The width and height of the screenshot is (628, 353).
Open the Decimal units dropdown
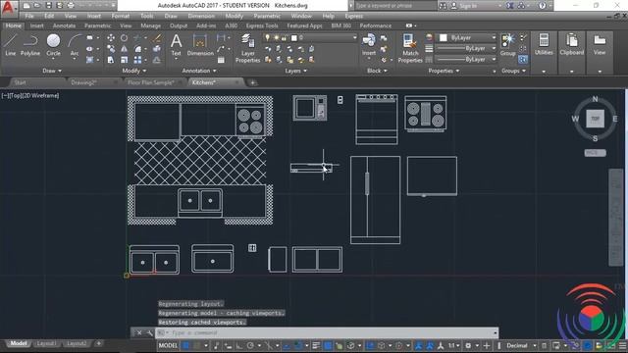(x=521, y=345)
